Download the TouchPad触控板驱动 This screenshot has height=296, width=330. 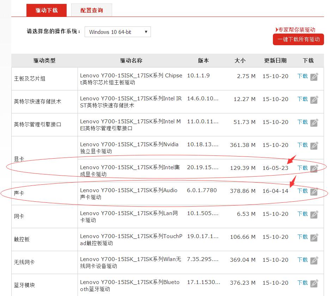click(302, 237)
